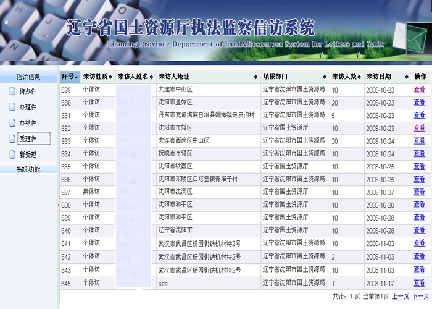Go to next page with 下一页
The height and width of the screenshot is (309, 432).
(420, 297)
